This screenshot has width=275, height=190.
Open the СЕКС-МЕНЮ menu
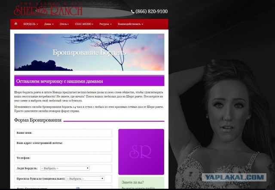point(84,24)
